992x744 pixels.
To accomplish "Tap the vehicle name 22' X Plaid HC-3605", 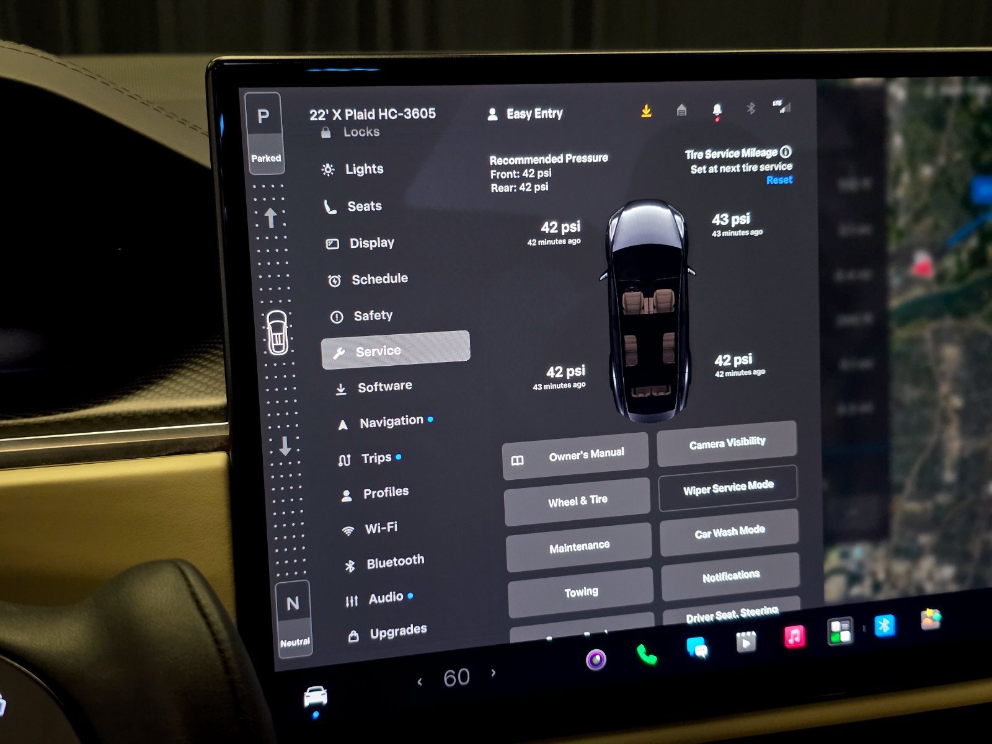I will click(x=373, y=114).
